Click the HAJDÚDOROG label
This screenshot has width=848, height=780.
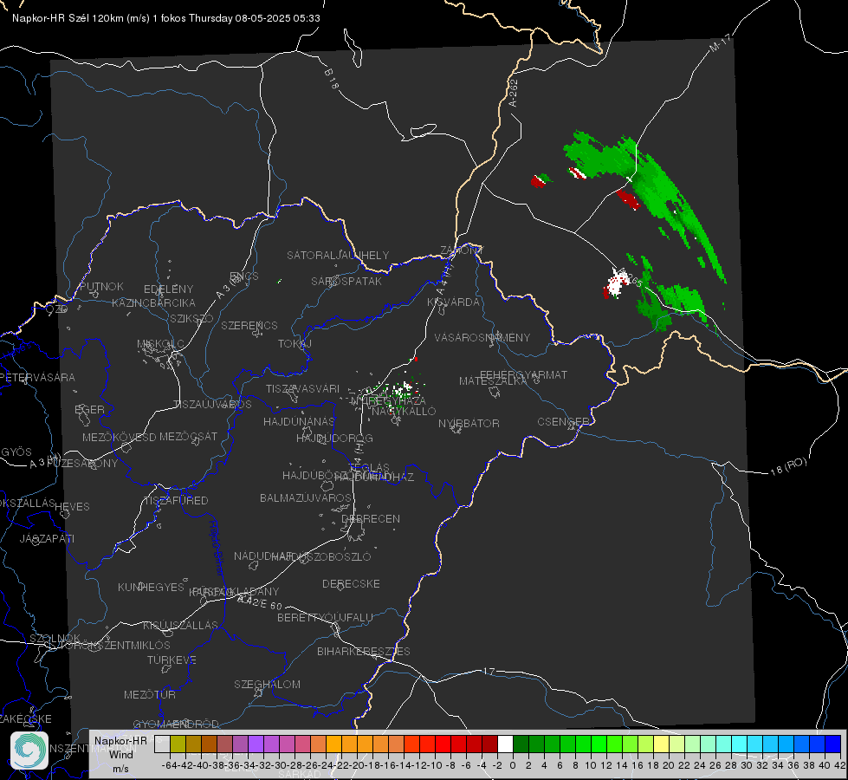(334, 438)
